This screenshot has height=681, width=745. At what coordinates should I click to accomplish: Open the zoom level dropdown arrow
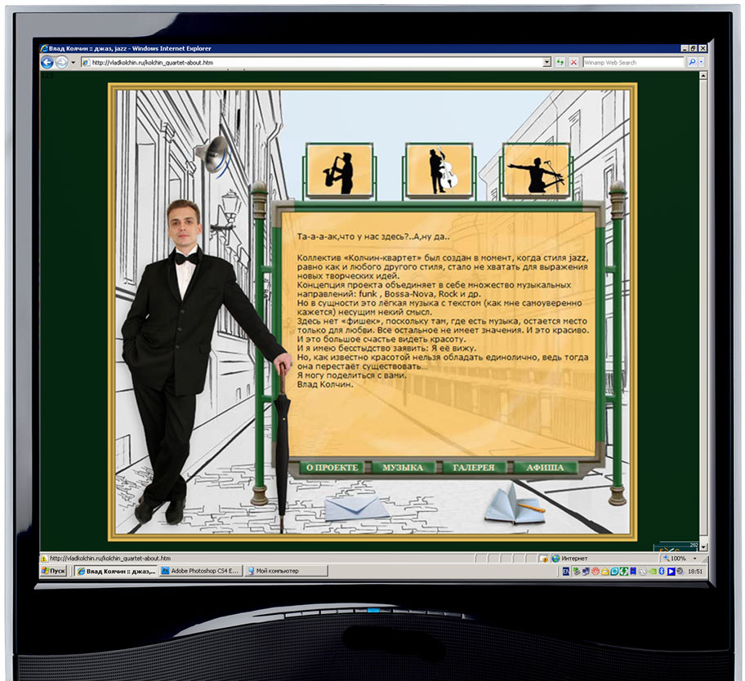[x=694, y=559]
